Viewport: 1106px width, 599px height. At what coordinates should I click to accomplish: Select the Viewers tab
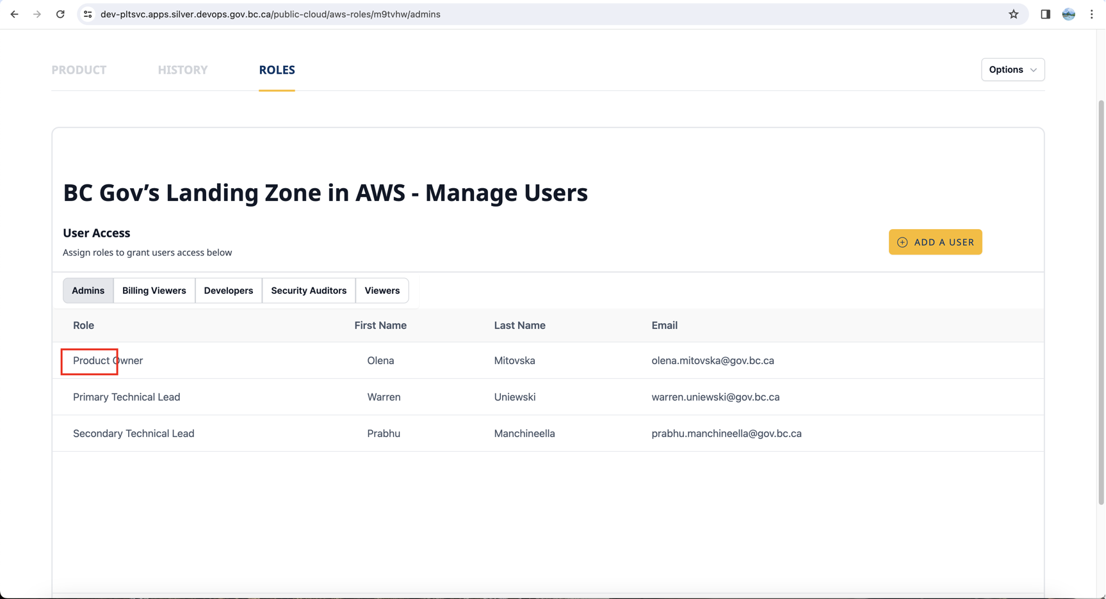[382, 291]
